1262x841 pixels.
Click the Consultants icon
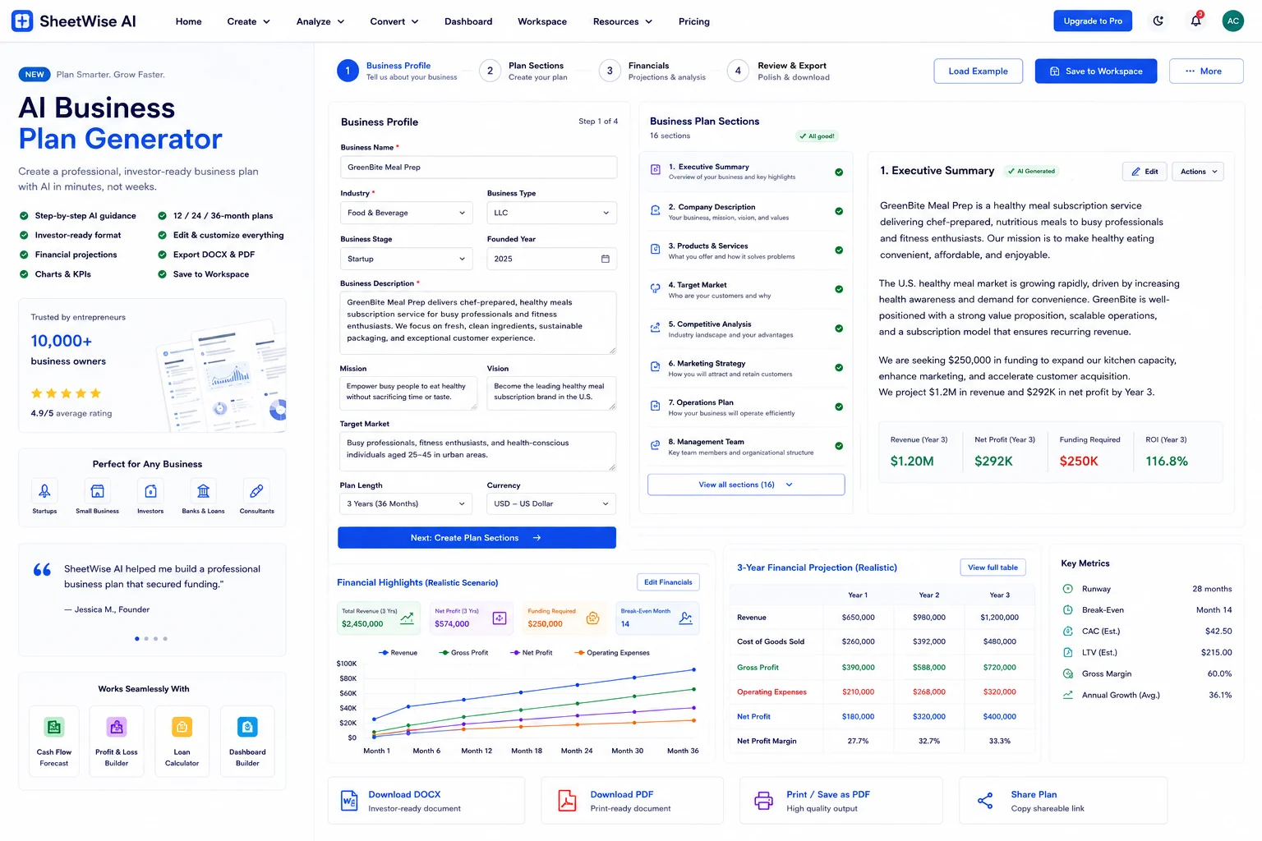point(257,491)
